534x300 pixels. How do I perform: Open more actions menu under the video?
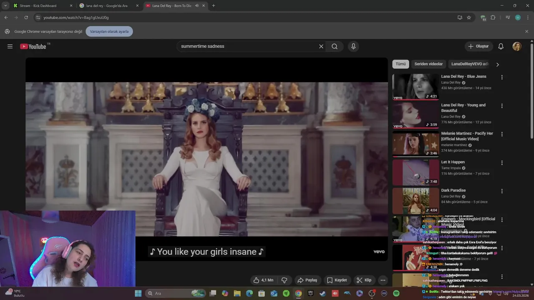[383, 280]
